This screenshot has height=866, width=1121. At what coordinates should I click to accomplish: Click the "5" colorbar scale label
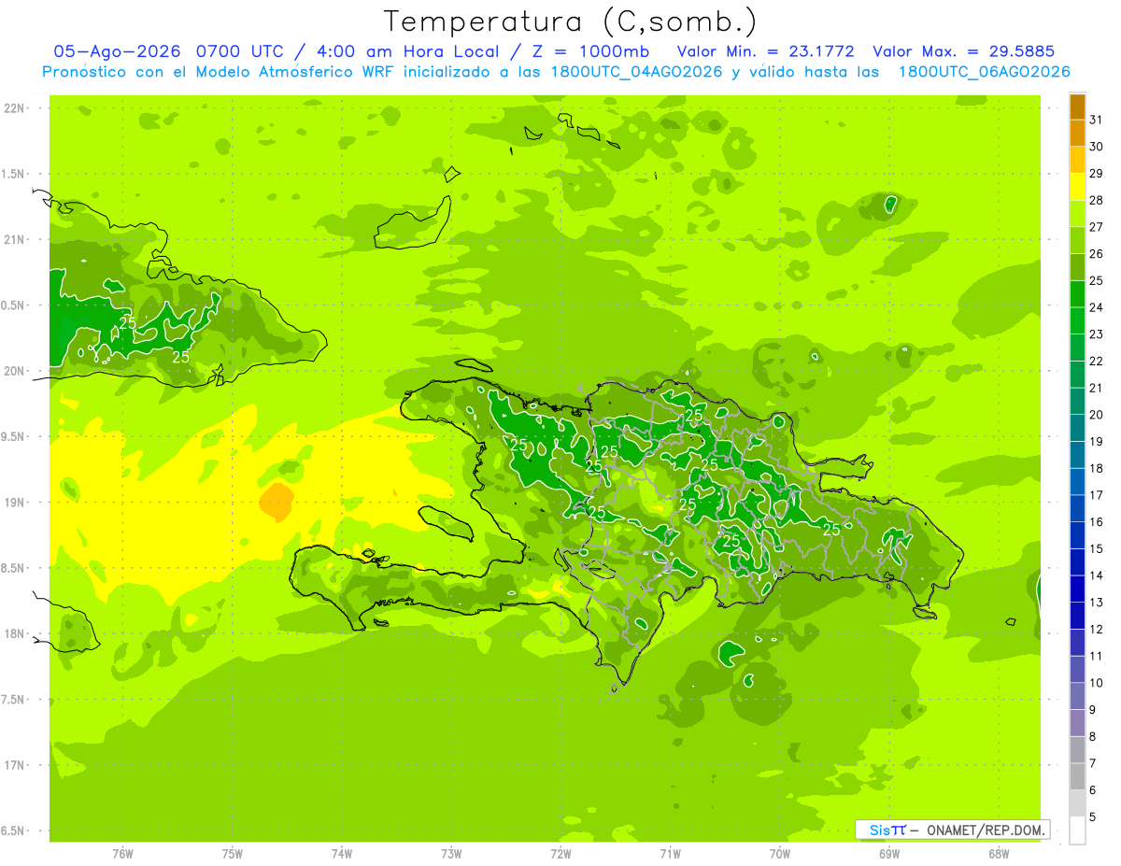tap(1093, 817)
